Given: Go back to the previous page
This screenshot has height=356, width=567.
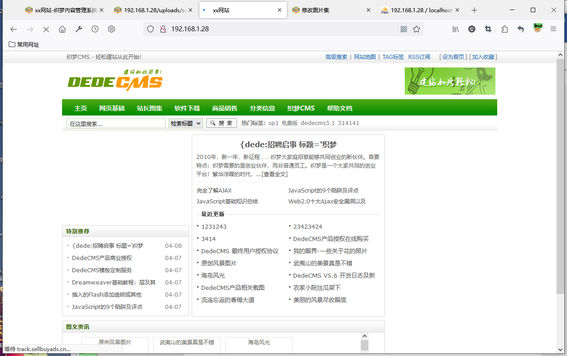Looking at the screenshot, I should (x=14, y=29).
